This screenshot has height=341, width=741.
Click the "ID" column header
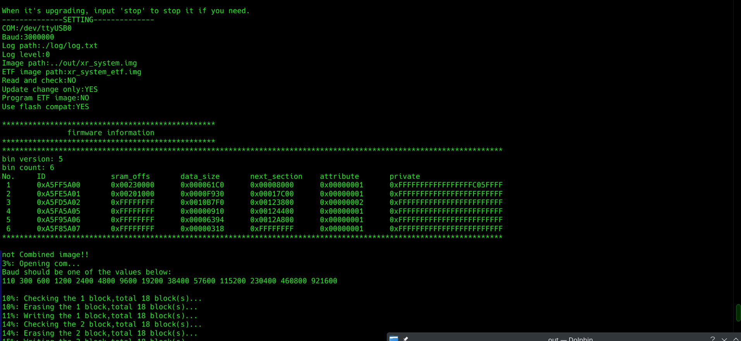[x=41, y=176]
